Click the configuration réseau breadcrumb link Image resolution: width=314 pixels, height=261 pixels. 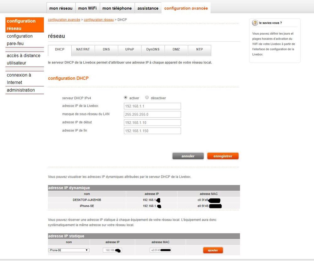point(98,19)
